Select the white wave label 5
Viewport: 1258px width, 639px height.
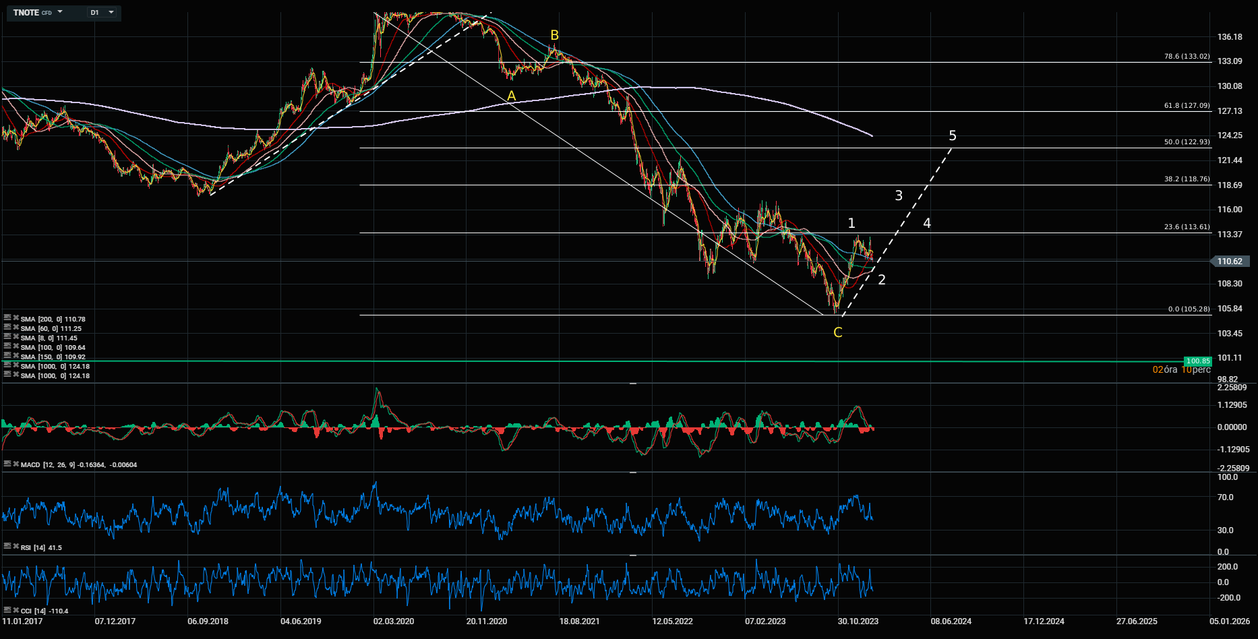[952, 135]
